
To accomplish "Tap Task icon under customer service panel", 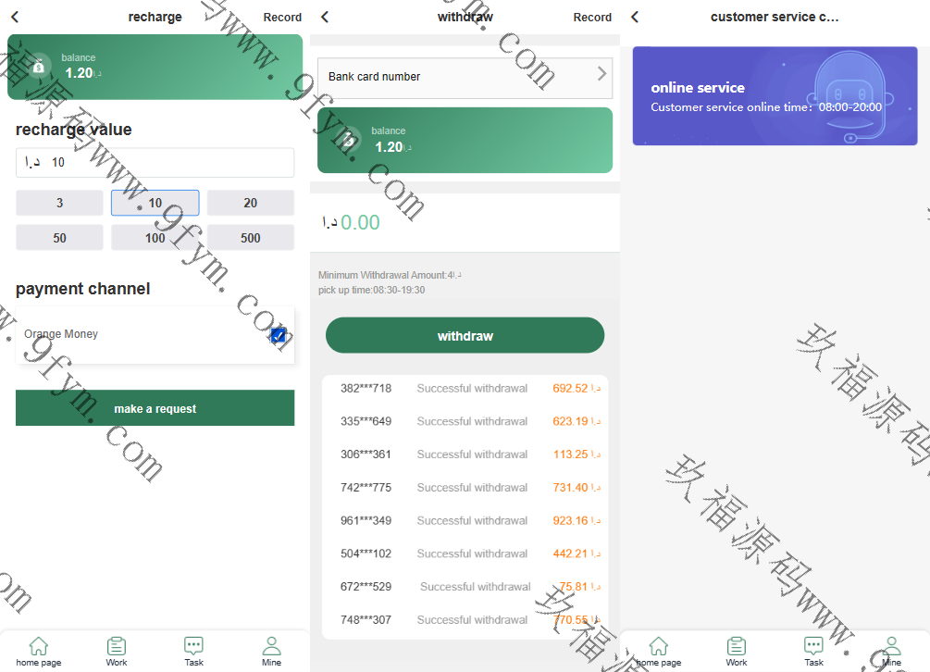I will click(813, 647).
